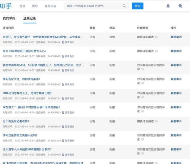Click 我要申诉 for 北大清华人大外经贸MBA row

tap(176, 149)
